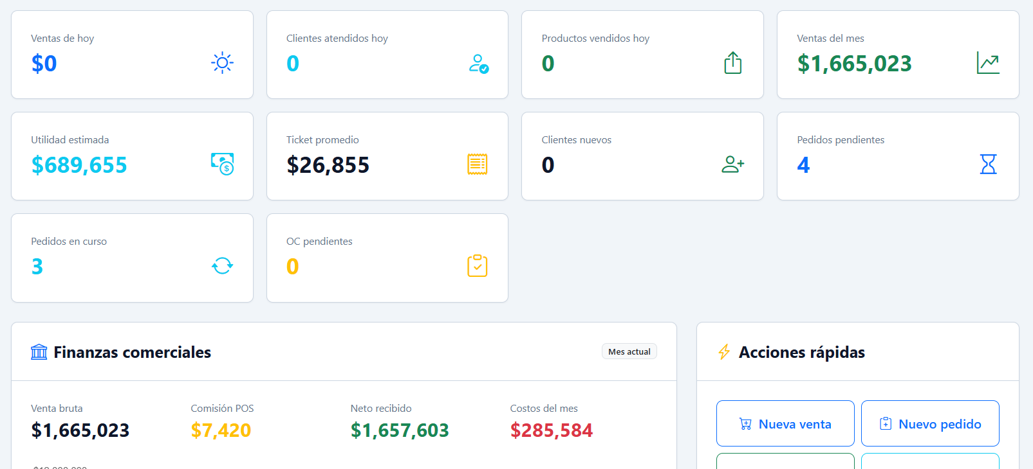Image resolution: width=1033 pixels, height=469 pixels.
Task: Click the OC pendientes label
Action: (319, 242)
